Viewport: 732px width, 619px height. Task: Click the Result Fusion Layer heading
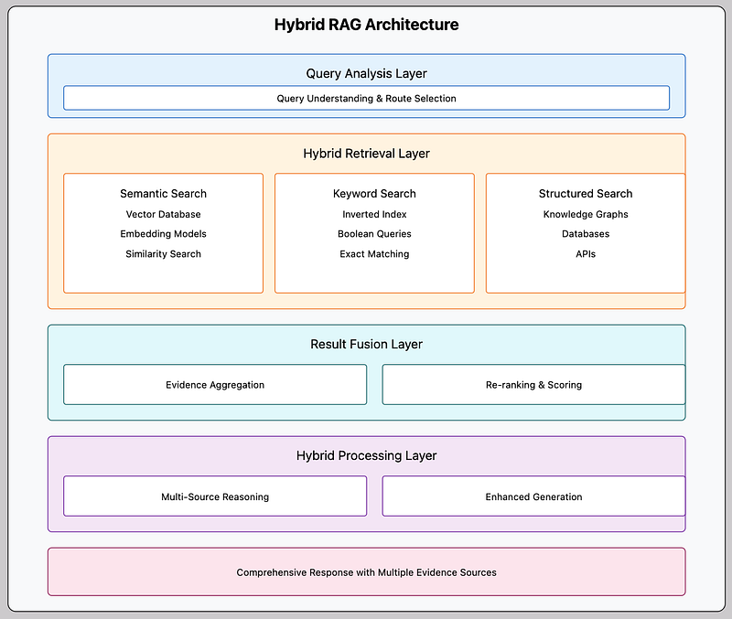click(366, 345)
